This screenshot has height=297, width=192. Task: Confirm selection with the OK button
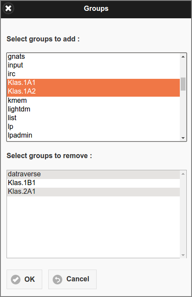(24, 279)
